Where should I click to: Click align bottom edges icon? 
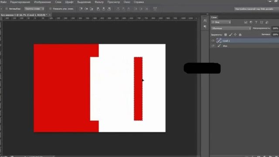pyautogui.click(x=92, y=9)
